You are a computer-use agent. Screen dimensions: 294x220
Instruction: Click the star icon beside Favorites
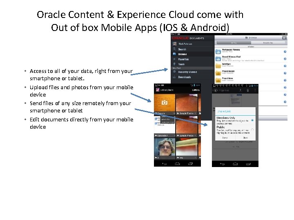[174, 59]
